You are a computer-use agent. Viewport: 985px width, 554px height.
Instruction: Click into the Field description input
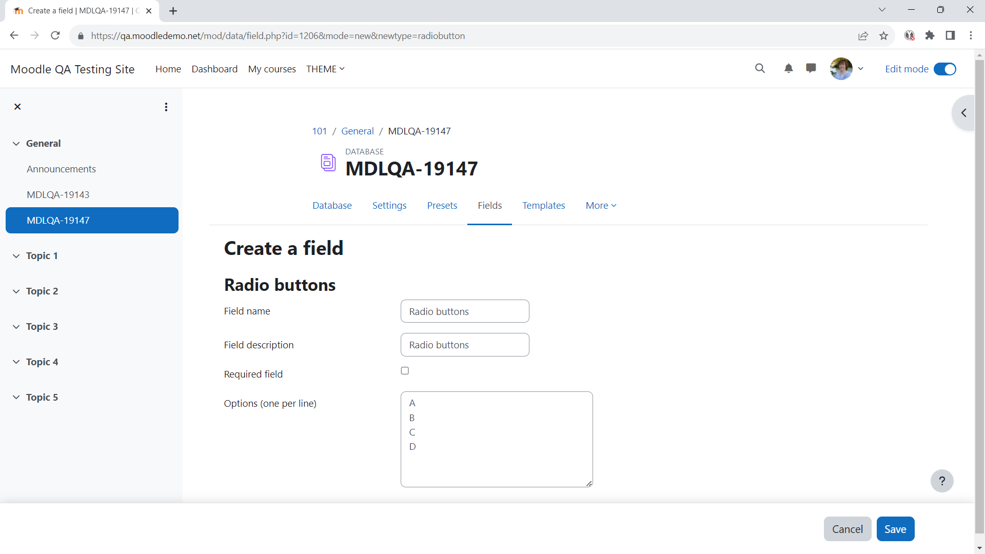click(x=465, y=345)
